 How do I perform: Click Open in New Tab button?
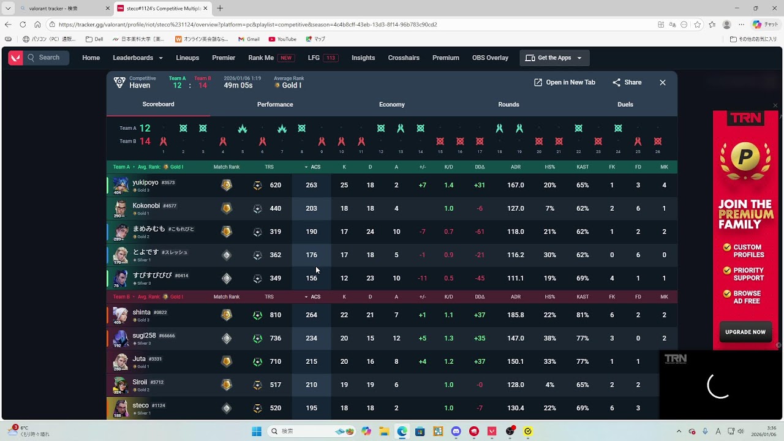(x=564, y=82)
